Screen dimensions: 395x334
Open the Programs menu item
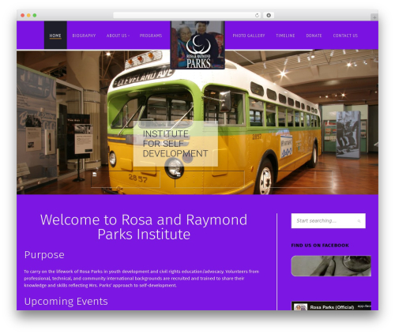pyautogui.click(x=151, y=36)
